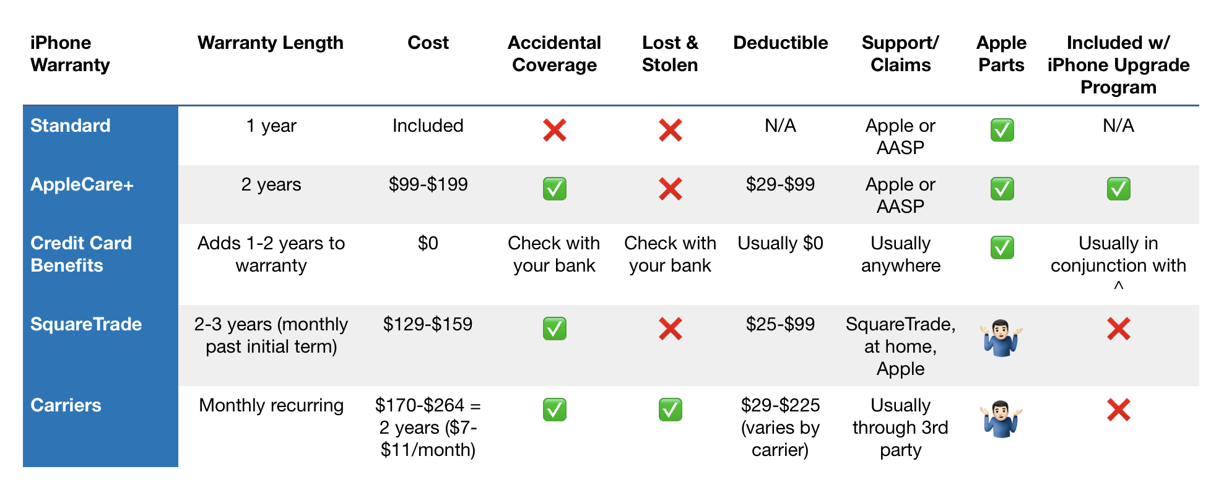The height and width of the screenshot is (490, 1216).
Task: Click the AppleCare+ row label
Action: pyautogui.click(x=82, y=184)
